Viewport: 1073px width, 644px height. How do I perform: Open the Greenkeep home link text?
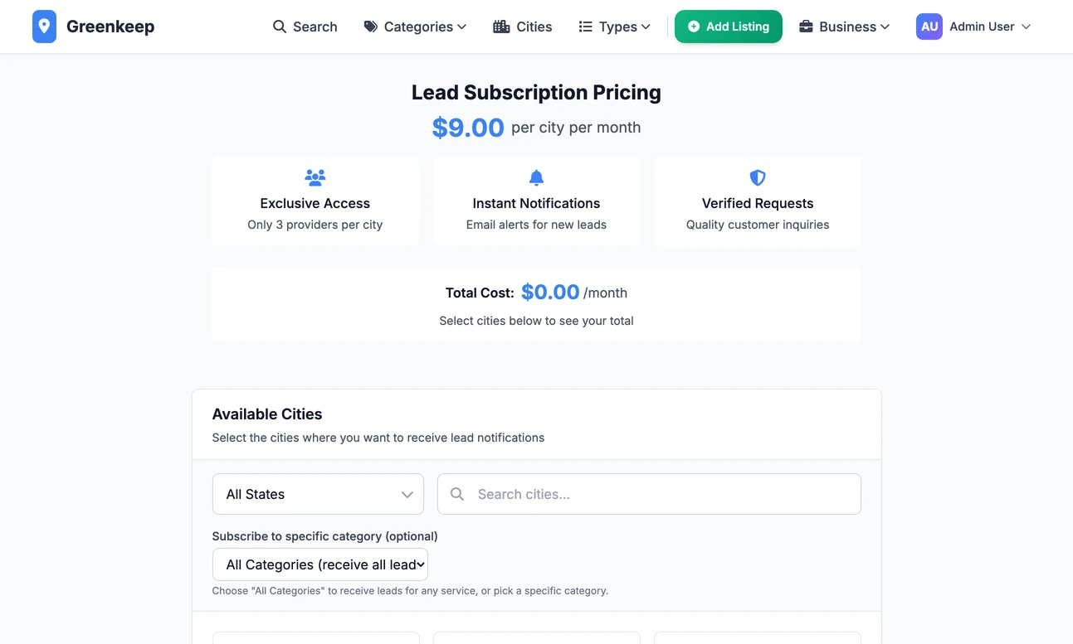110,27
